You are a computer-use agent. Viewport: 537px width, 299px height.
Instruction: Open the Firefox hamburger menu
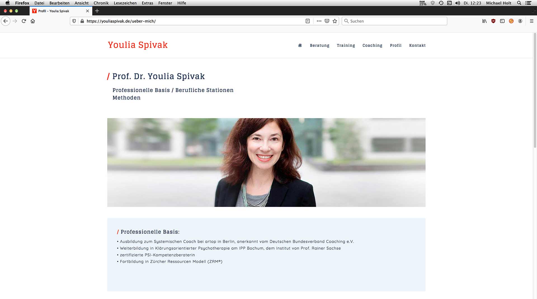tap(532, 21)
